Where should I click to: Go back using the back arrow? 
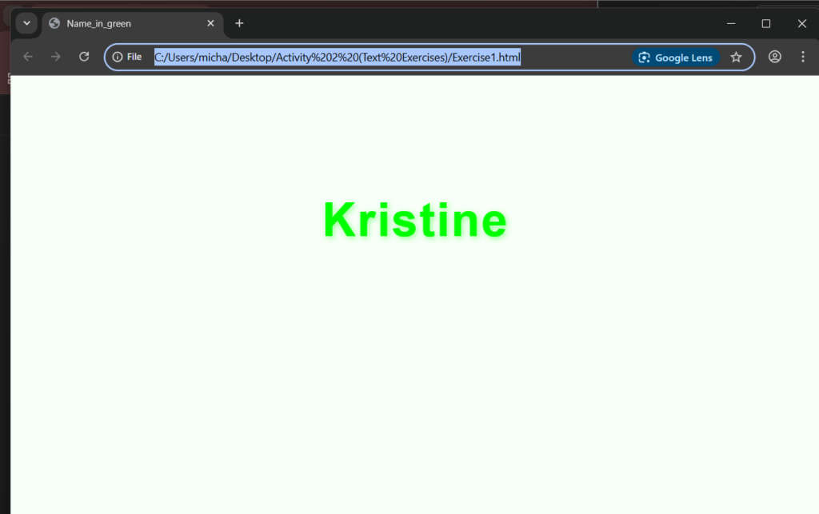(x=28, y=57)
